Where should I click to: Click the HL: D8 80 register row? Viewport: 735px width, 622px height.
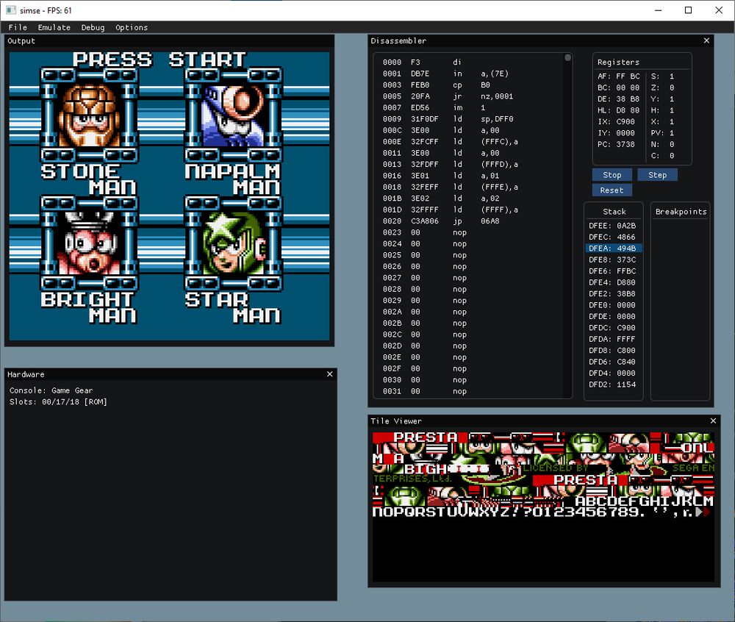tap(619, 110)
